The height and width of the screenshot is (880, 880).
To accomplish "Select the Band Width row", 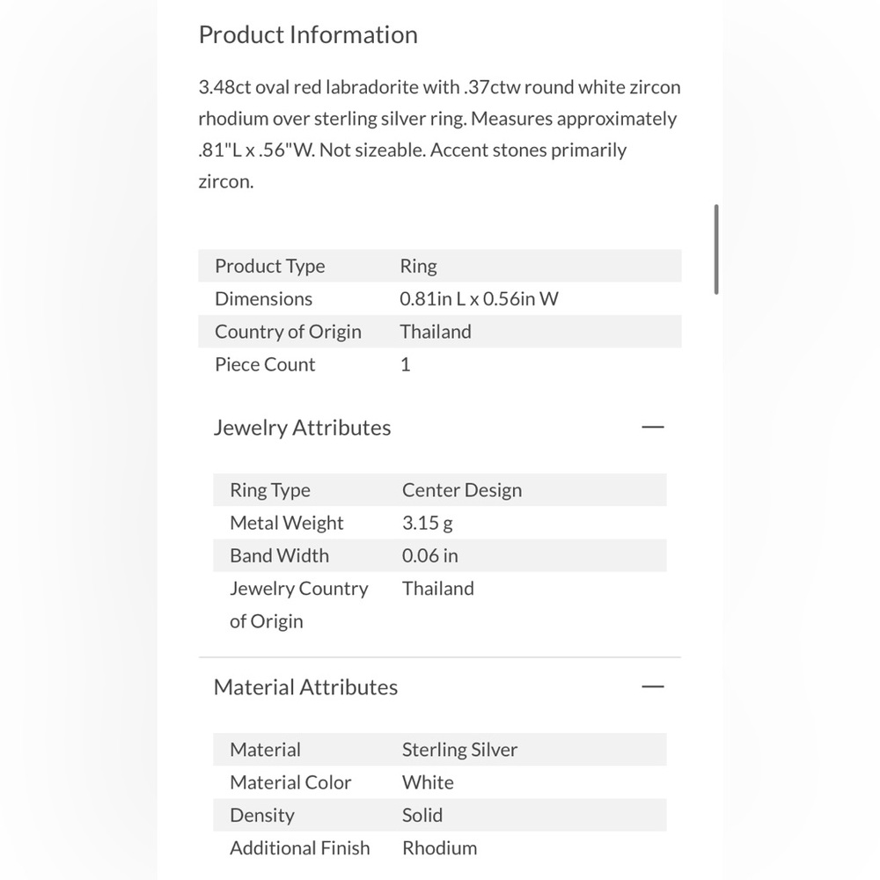I will pyautogui.click(x=440, y=555).
